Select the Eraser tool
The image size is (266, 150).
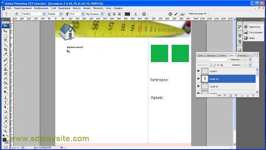pyautogui.click(x=5, y=78)
